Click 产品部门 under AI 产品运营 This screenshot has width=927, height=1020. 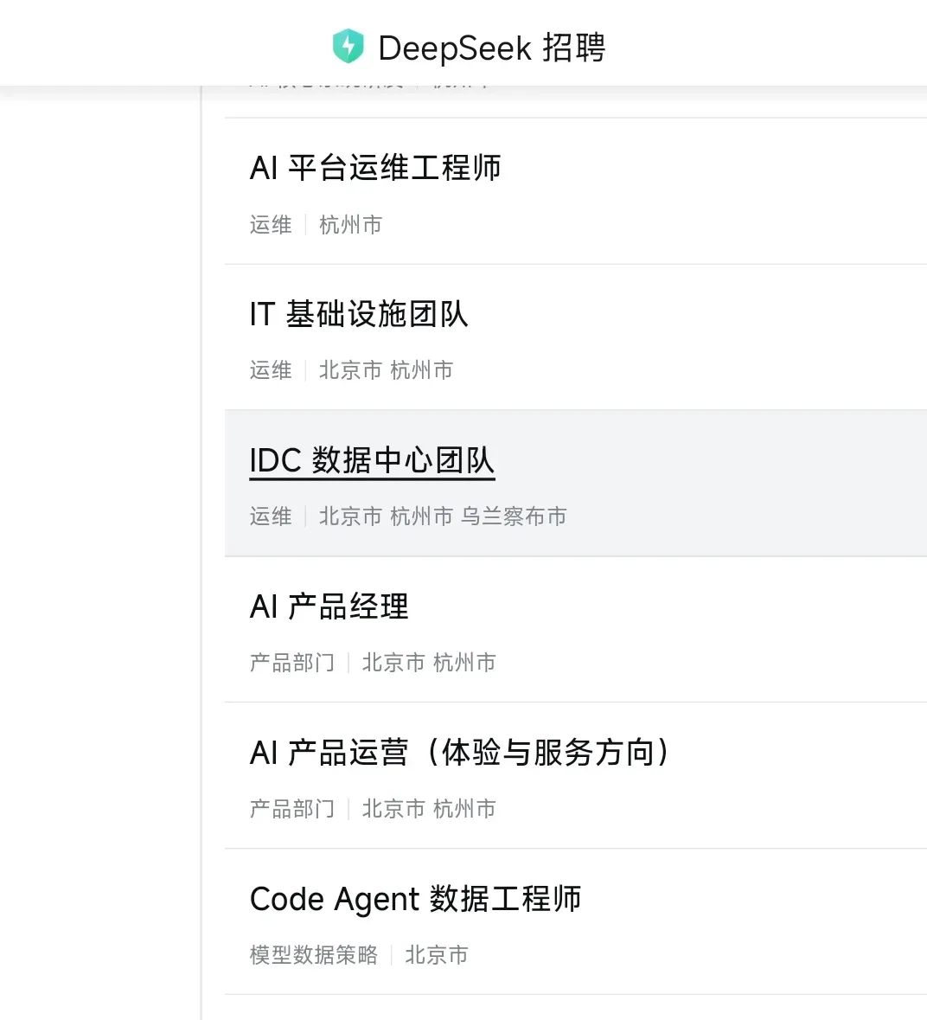[292, 809]
